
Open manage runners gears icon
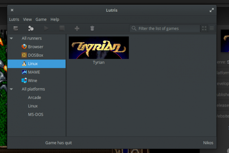point(31,29)
